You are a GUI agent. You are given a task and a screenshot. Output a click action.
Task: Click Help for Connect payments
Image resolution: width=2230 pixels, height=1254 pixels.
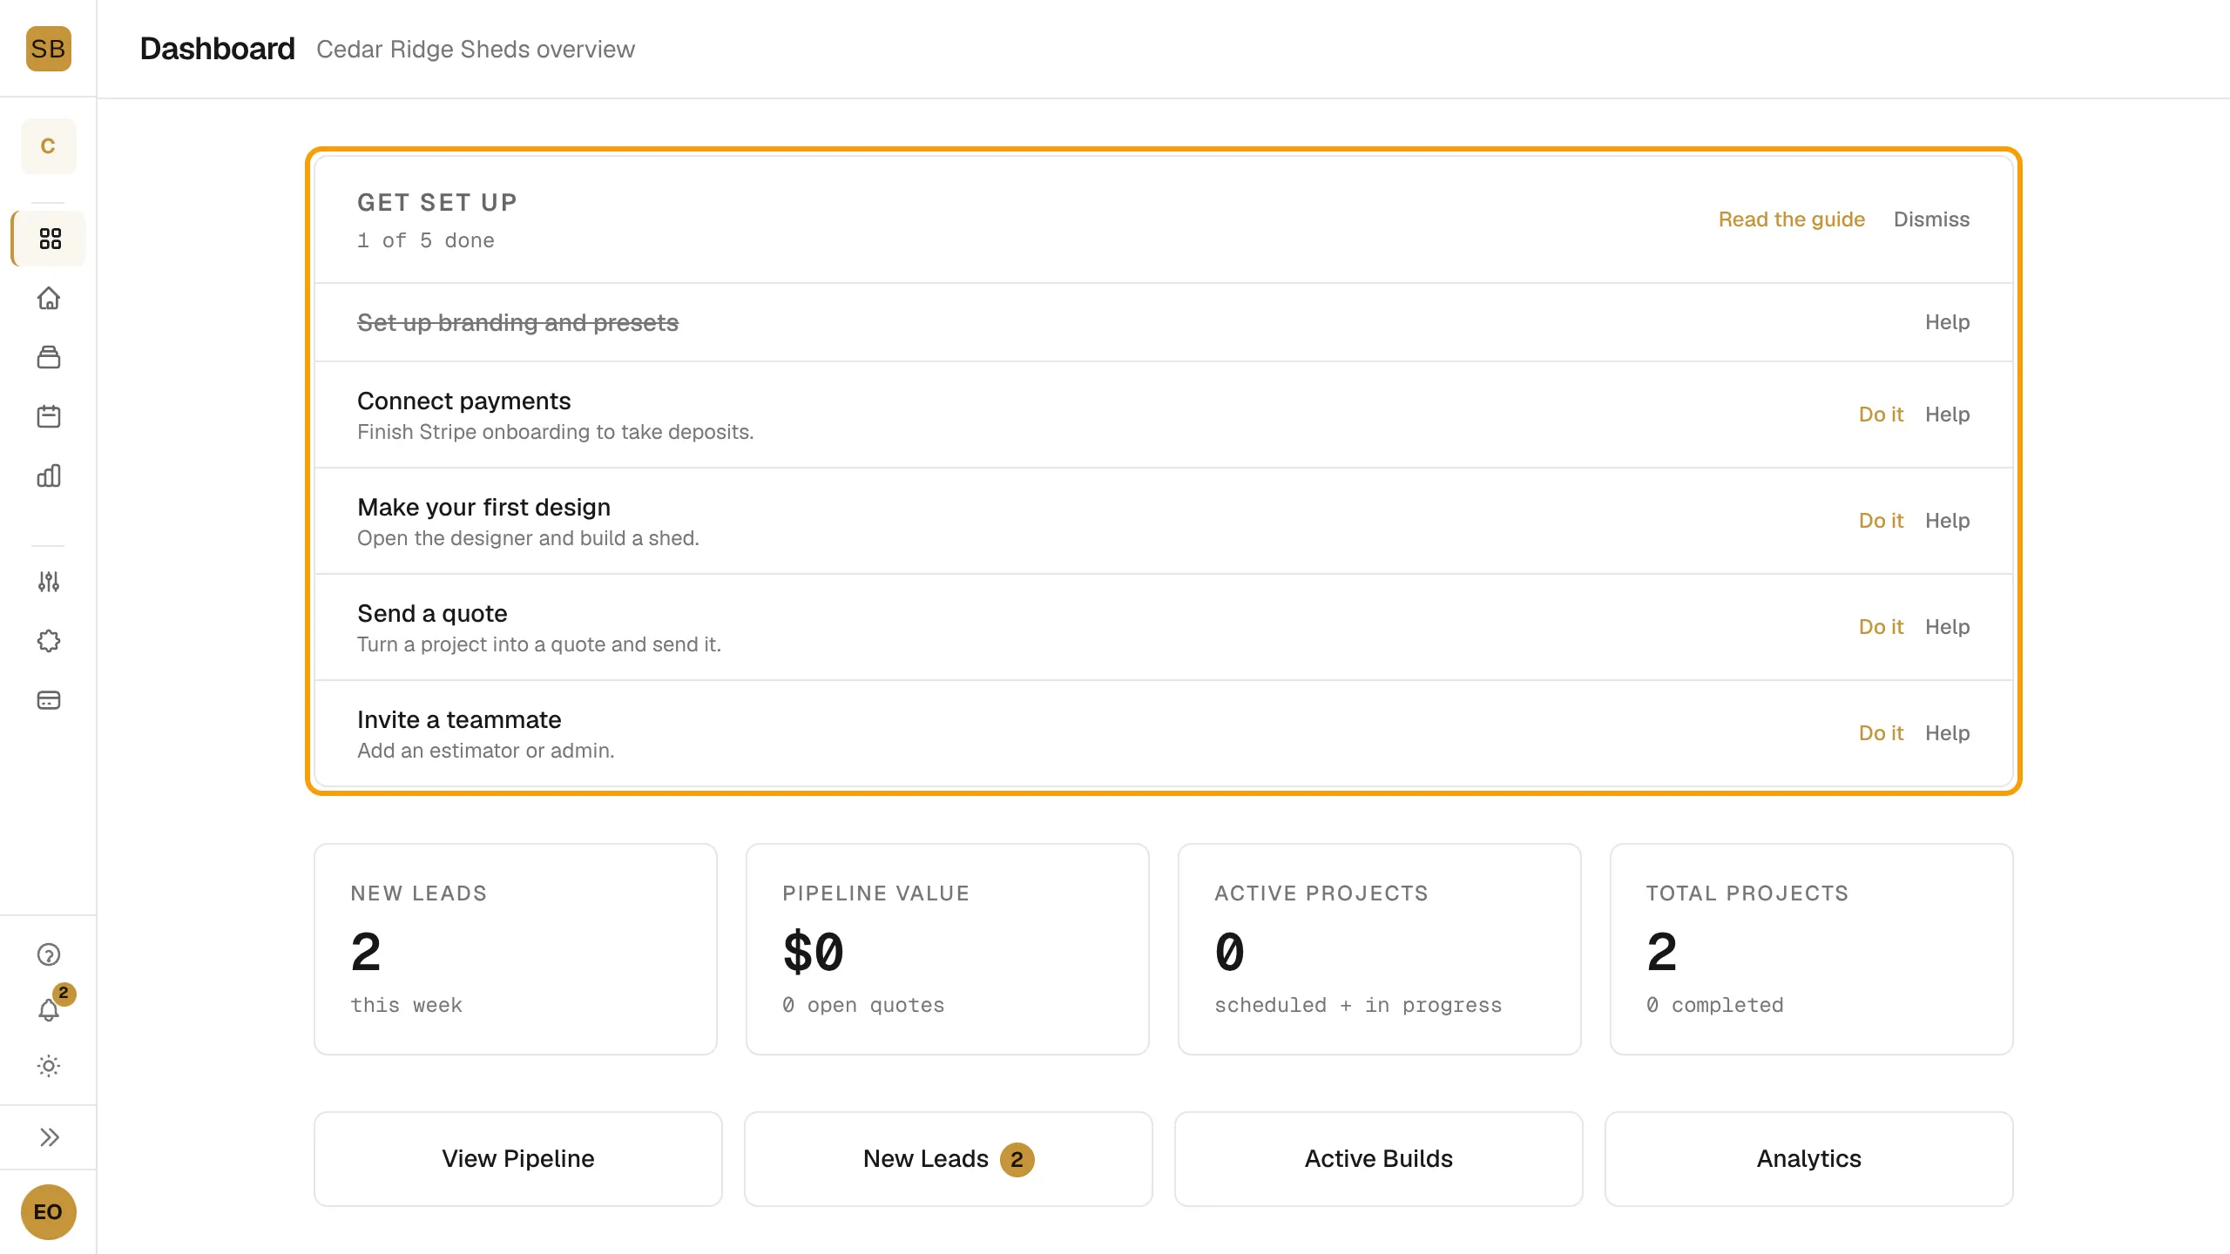[x=1947, y=415]
